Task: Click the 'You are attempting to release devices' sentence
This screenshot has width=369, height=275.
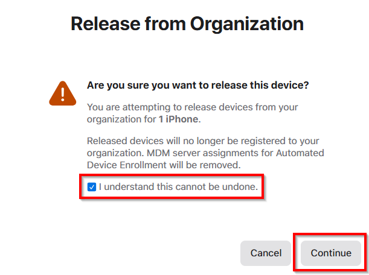Action: (x=192, y=113)
